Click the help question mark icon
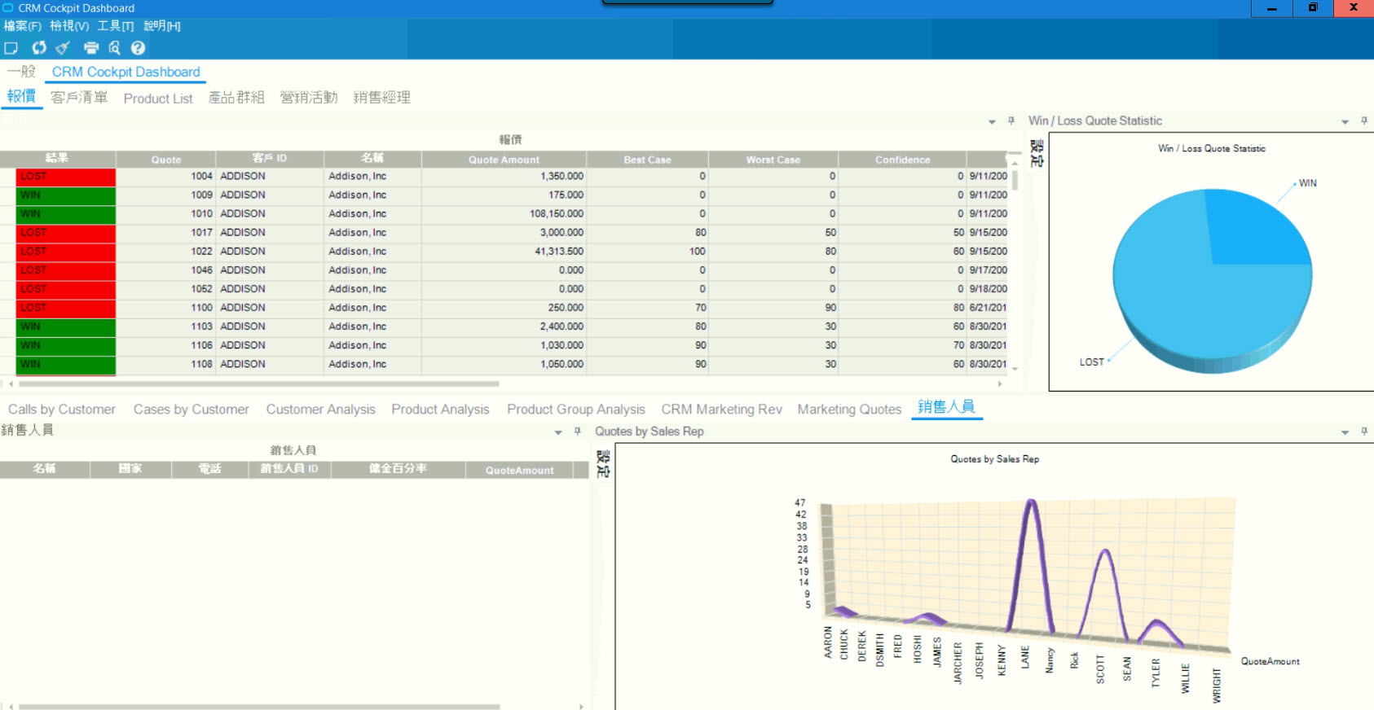The width and height of the screenshot is (1374, 710). 138,48
